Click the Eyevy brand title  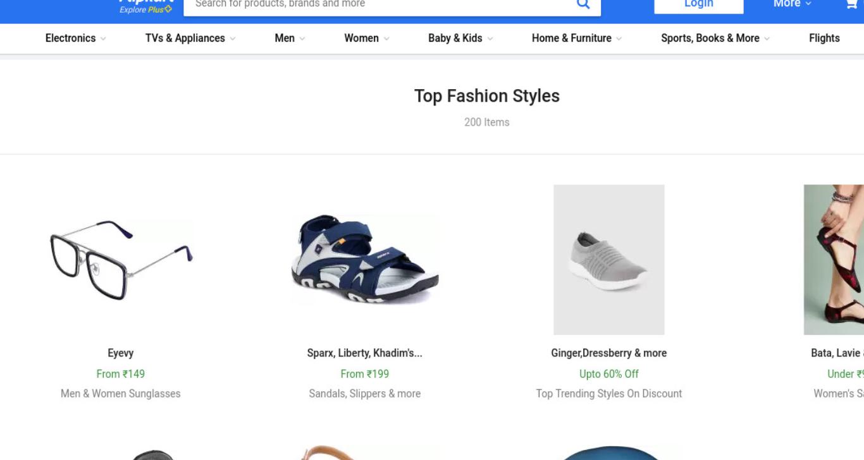coord(121,353)
